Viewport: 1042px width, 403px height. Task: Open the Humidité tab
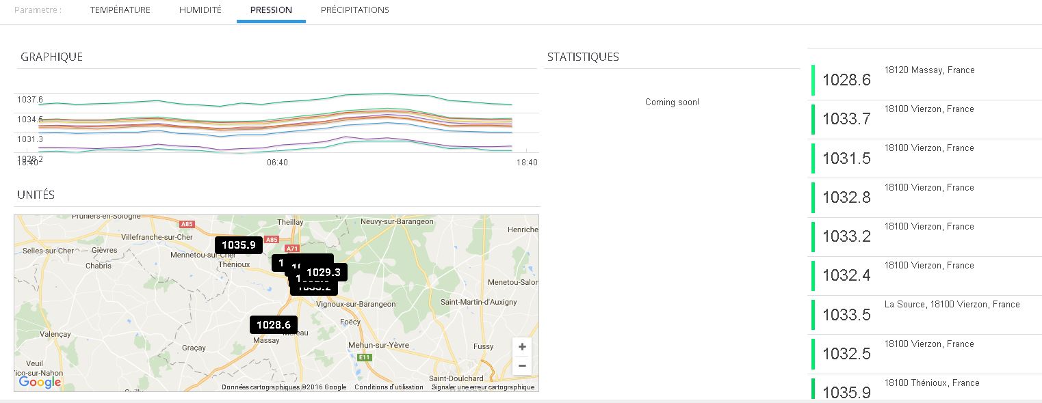coord(200,10)
